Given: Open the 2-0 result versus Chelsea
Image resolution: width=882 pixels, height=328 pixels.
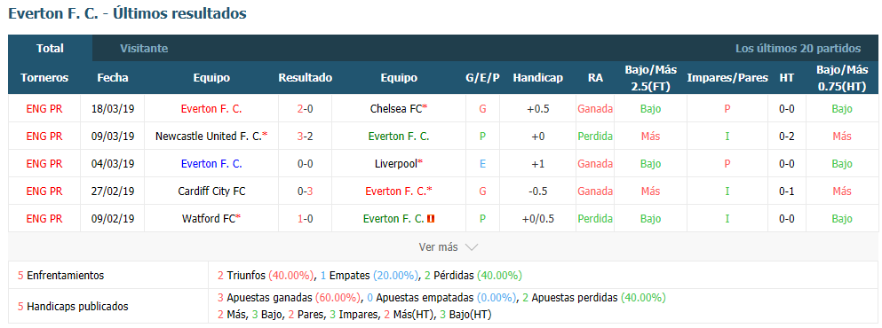Looking at the screenshot, I should 305,109.
